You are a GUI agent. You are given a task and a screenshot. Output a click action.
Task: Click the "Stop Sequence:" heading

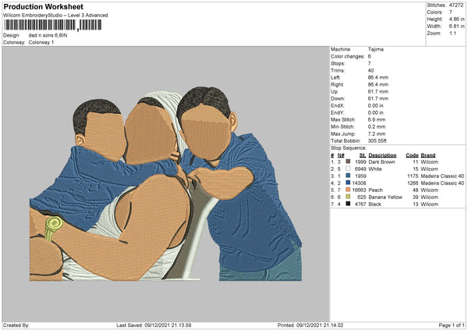349,148
